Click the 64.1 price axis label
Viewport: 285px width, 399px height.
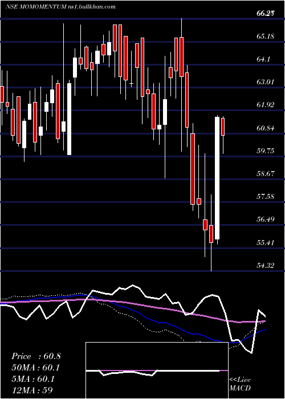pyautogui.click(x=263, y=59)
